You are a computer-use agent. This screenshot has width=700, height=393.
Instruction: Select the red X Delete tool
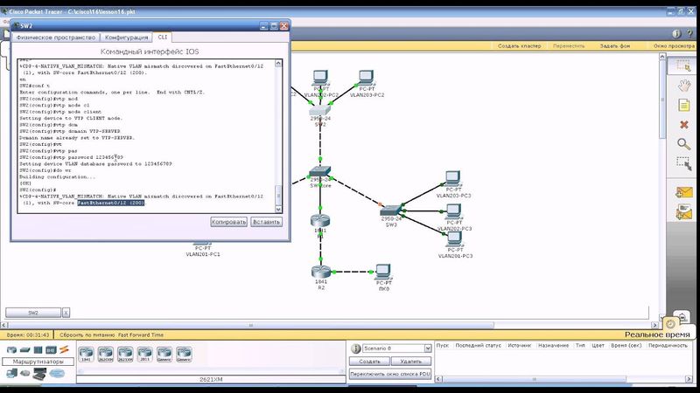tap(684, 125)
